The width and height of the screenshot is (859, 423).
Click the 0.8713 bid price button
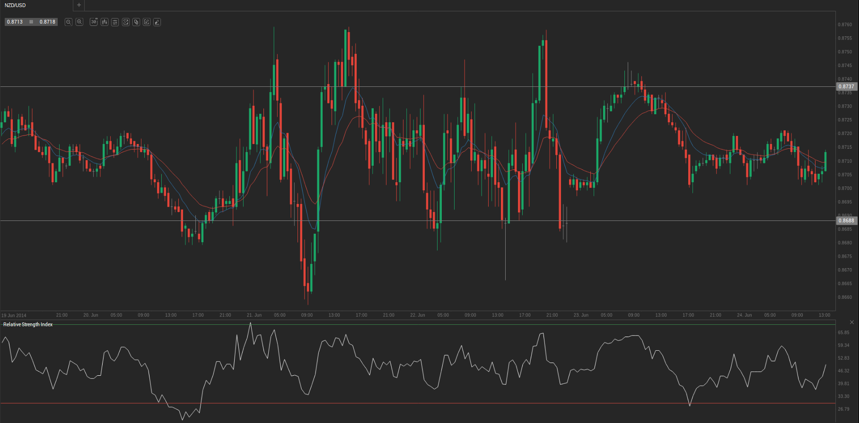tap(15, 22)
